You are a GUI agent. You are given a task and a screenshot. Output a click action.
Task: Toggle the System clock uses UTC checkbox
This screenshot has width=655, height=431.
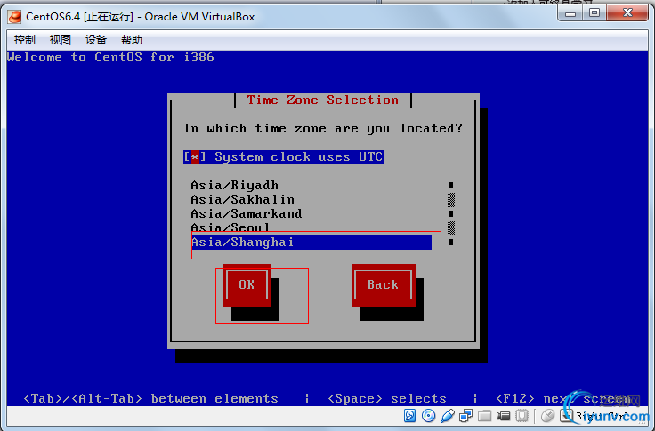283,157
